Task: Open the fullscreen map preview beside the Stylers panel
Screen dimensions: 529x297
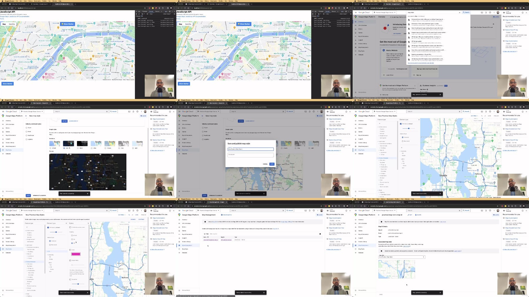Action: click(x=144, y=228)
